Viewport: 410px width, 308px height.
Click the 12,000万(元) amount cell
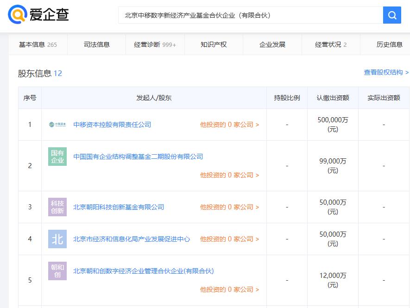click(333, 280)
